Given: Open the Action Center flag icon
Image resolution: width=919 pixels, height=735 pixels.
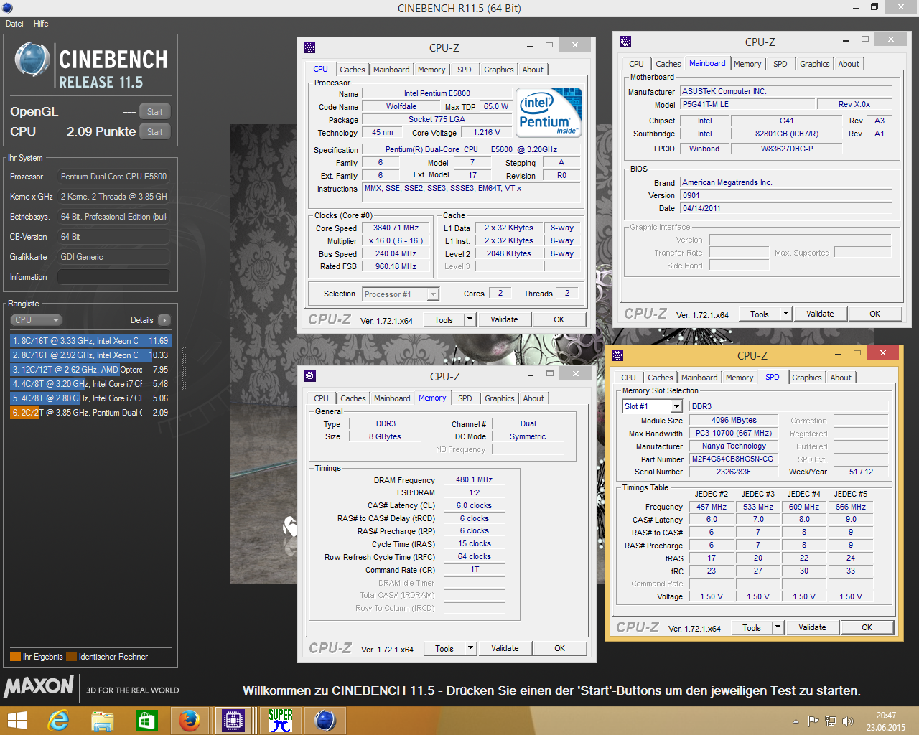Looking at the screenshot, I should [x=813, y=721].
